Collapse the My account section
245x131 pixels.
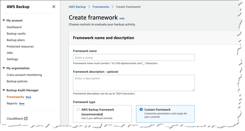[x=4, y=20]
